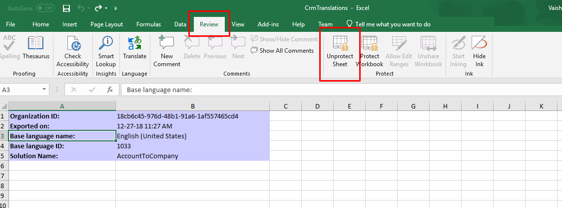The width and height of the screenshot is (562, 208).
Task: Select the Review tab
Action: tap(209, 24)
